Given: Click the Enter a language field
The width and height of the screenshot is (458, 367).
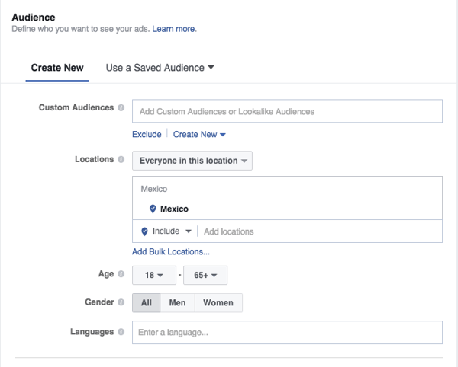Looking at the screenshot, I should [x=288, y=332].
